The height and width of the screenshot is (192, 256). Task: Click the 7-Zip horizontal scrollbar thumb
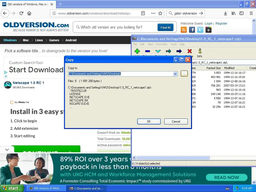[173, 157]
